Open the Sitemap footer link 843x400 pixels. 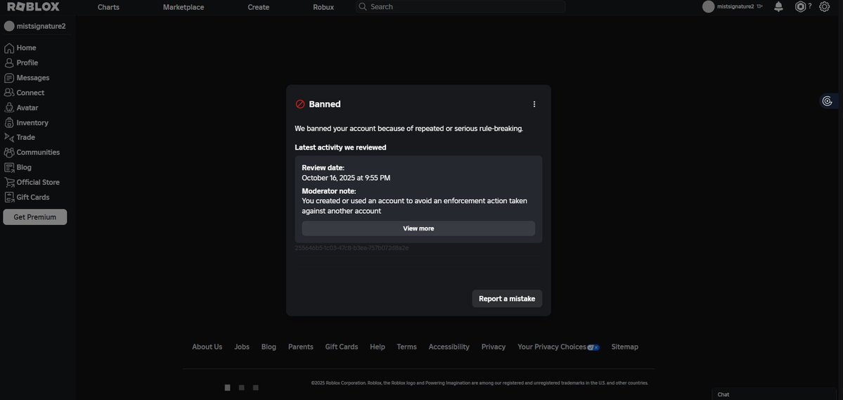point(625,347)
